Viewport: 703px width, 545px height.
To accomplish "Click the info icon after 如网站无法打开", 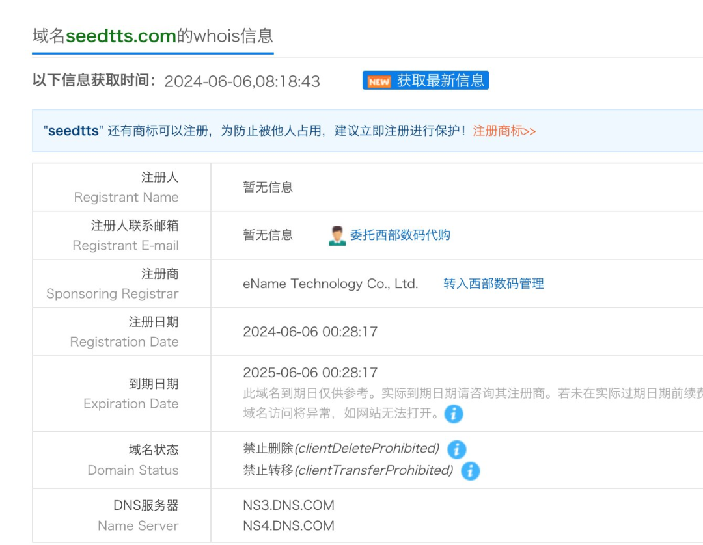I will point(453,414).
